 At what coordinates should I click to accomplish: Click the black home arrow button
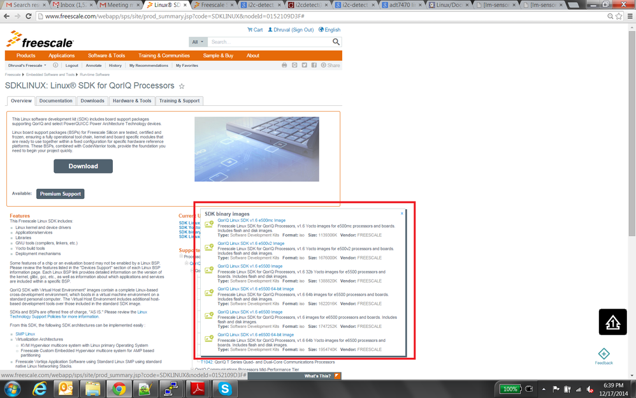(x=612, y=322)
